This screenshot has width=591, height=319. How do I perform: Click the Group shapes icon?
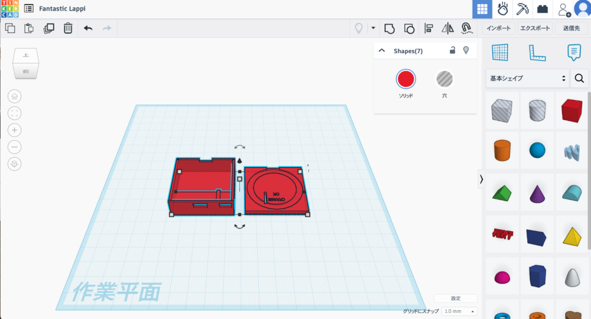coord(389,28)
